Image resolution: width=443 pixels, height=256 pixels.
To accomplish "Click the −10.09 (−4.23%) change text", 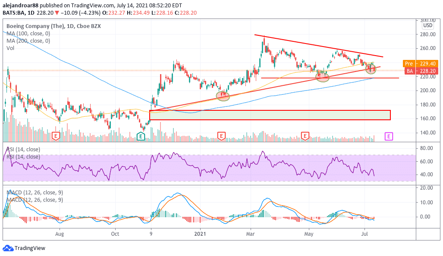I will point(80,13).
